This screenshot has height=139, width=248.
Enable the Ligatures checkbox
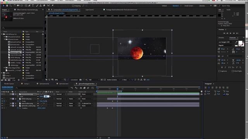click(219, 71)
